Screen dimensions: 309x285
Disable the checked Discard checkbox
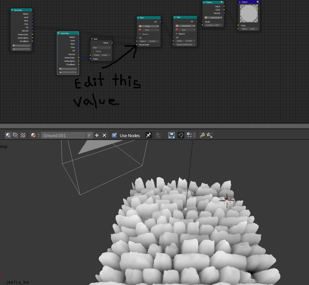coord(176,34)
